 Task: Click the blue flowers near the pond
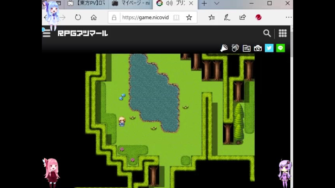click(x=122, y=96)
